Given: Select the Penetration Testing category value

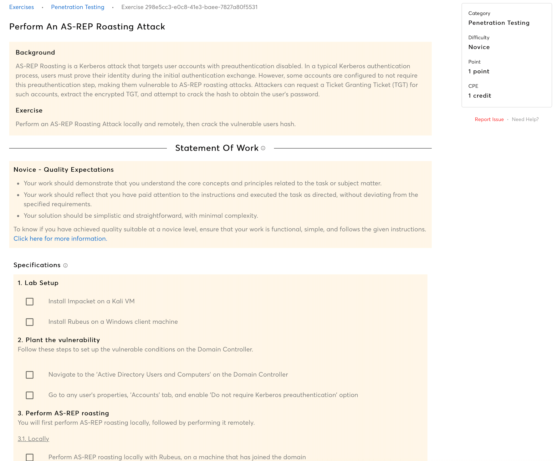Looking at the screenshot, I should 499,23.
